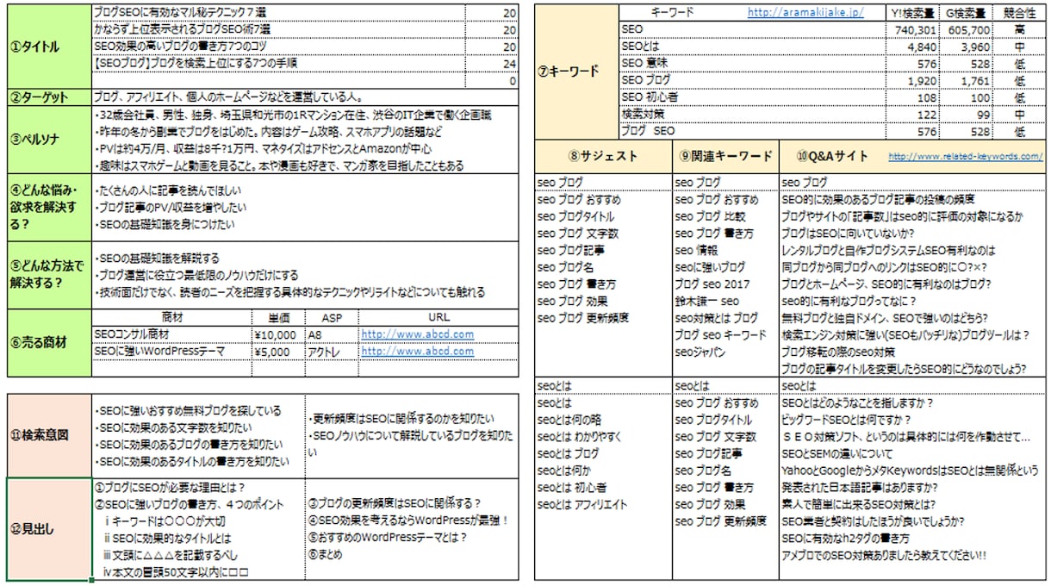This screenshot has width=1051, height=586.
Task: Click the ⑩Q&Aサイト header label
Action: (x=832, y=156)
